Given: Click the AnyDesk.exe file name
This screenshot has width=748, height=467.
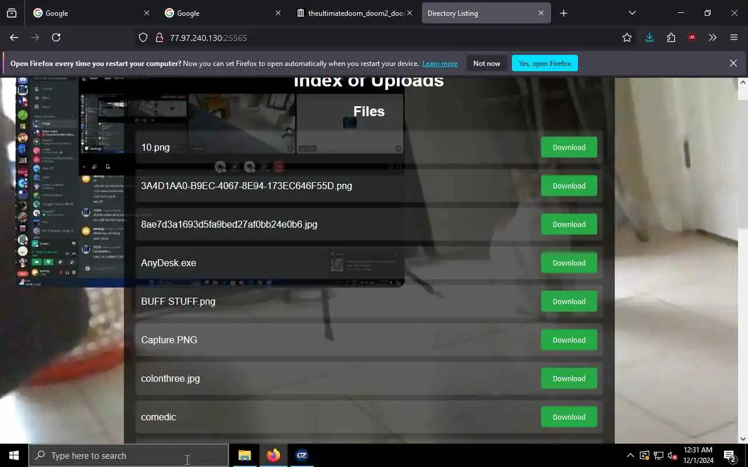Looking at the screenshot, I should point(168,263).
